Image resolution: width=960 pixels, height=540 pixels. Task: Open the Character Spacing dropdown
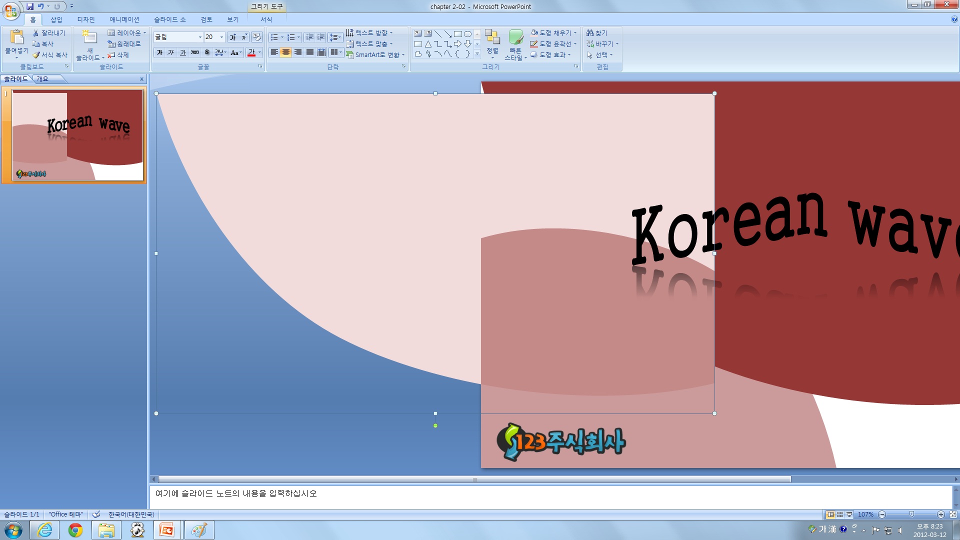220,52
